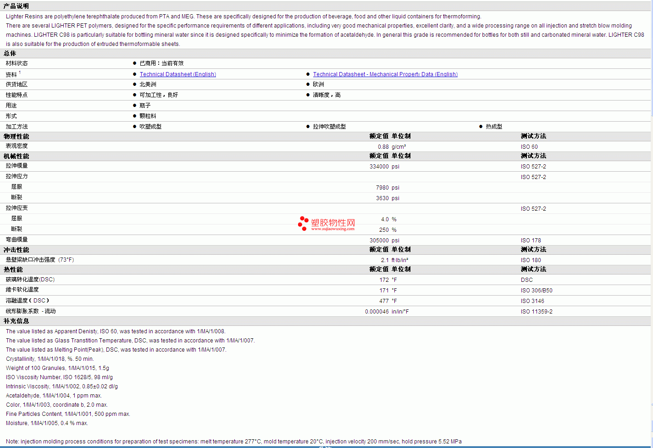653x448 pixels.
Task: Open the Technical Datasheet (English) link
Action: click(178, 74)
